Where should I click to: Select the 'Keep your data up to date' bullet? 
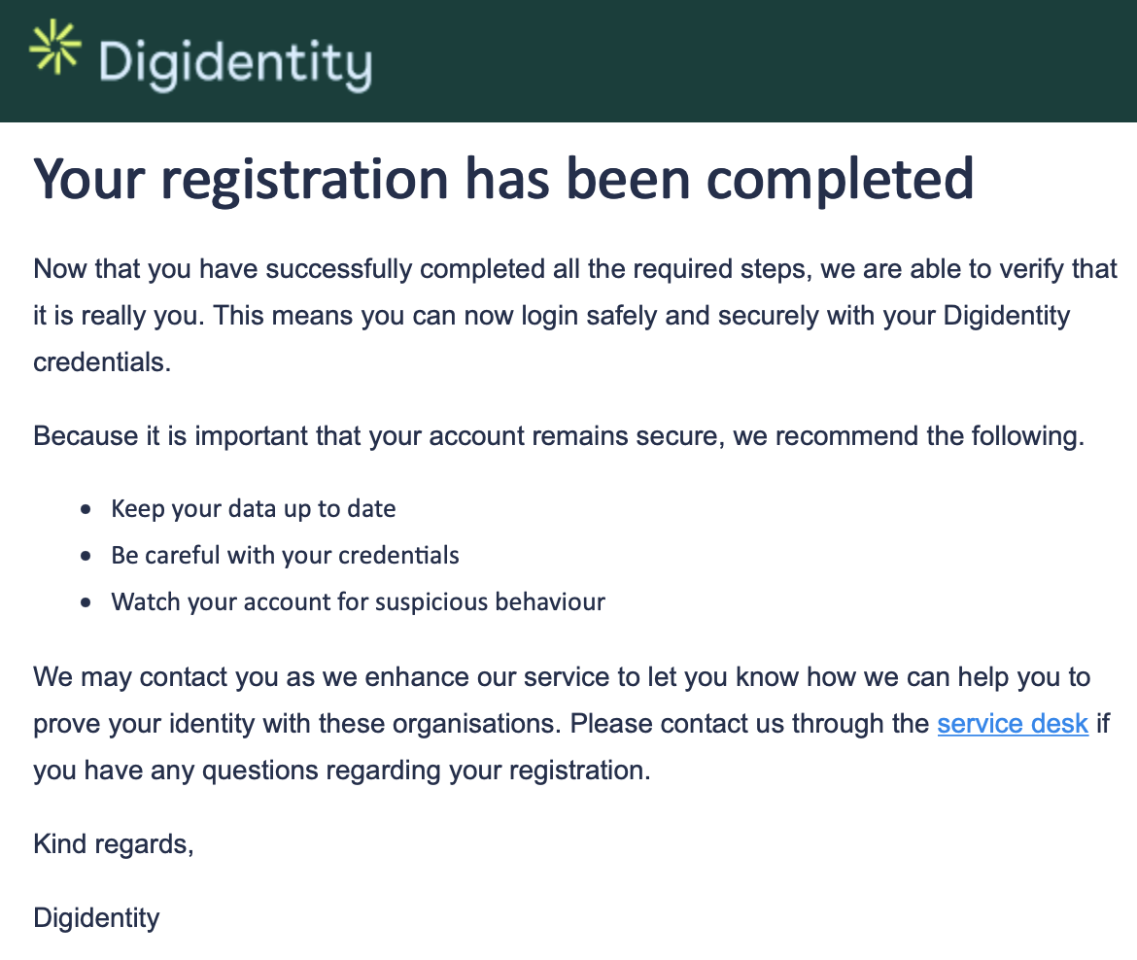(253, 509)
